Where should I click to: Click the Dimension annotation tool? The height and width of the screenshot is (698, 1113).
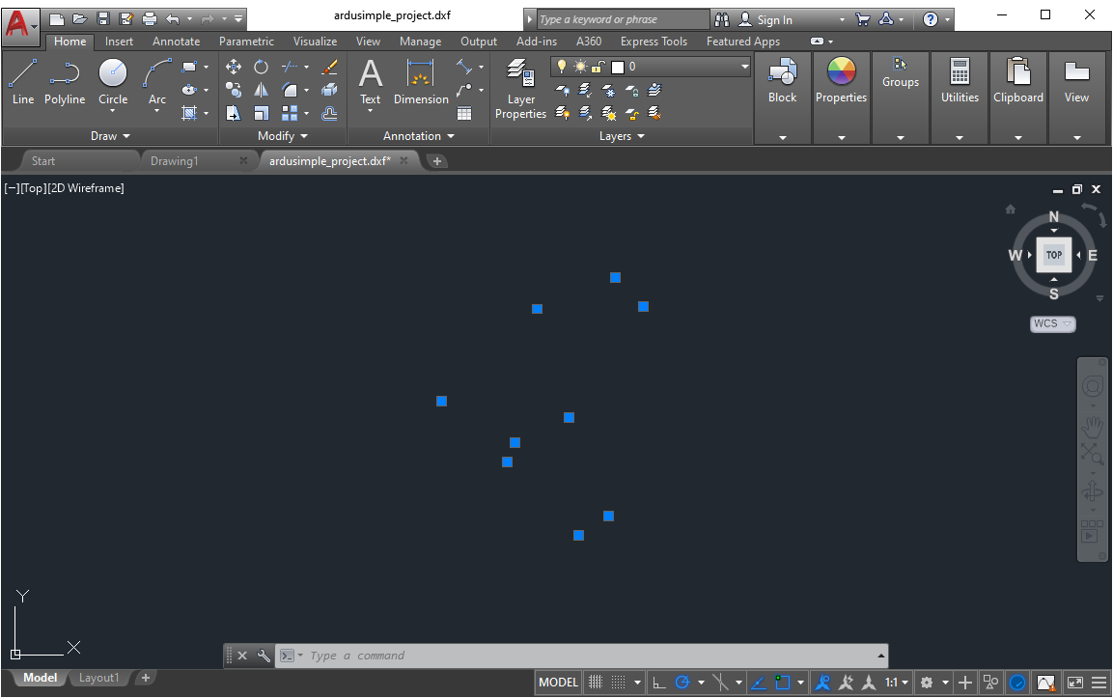421,81
